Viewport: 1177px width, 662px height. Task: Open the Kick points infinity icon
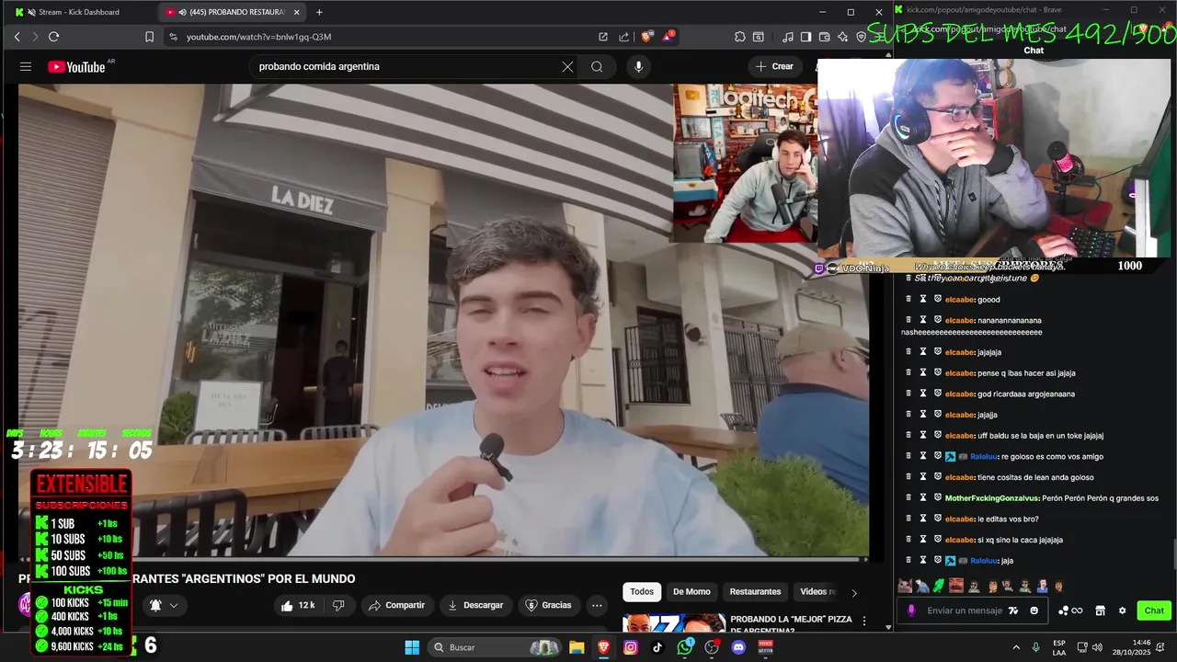pos(1071,611)
